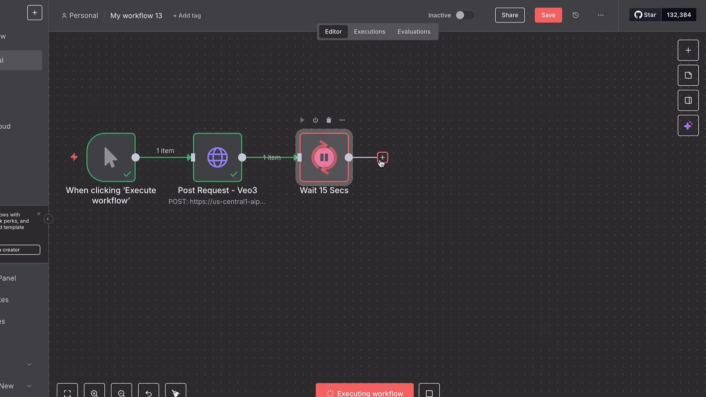Expand the chevron above What's New
This screenshot has height=397, width=706.
coord(29,364)
